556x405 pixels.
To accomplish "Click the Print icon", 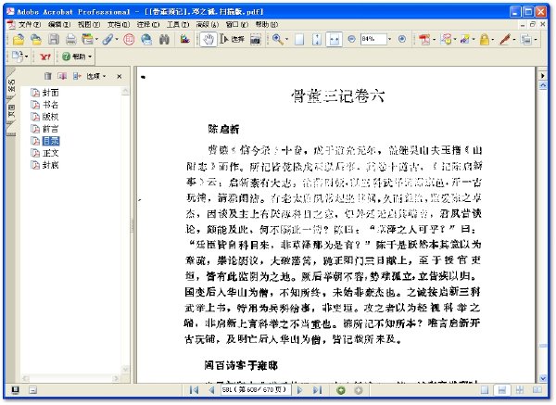I will tap(71, 39).
